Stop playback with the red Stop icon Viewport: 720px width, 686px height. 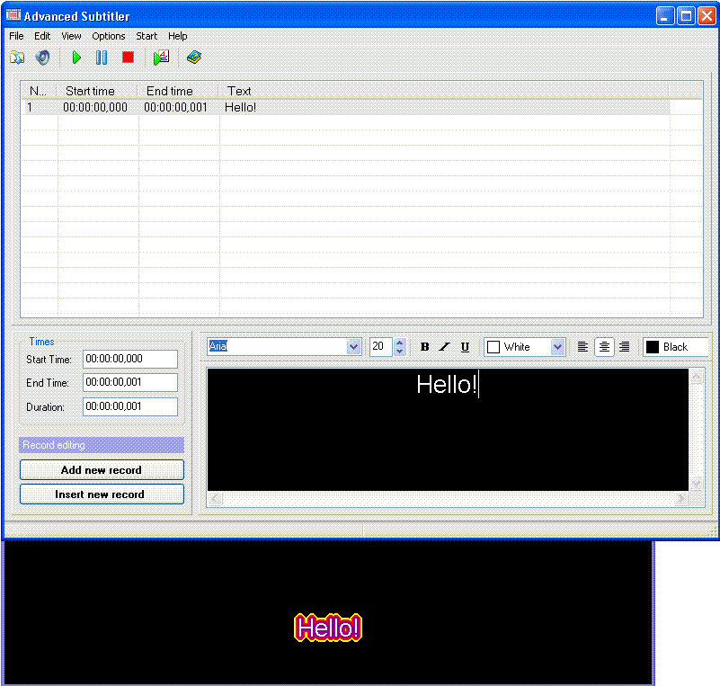pos(127,57)
